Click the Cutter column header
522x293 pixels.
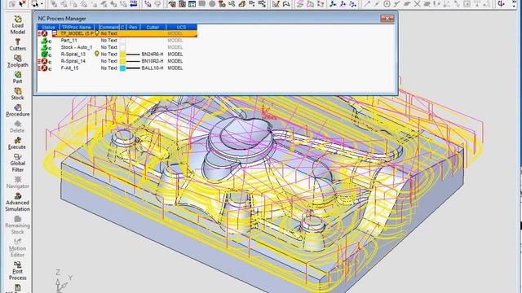click(x=153, y=27)
